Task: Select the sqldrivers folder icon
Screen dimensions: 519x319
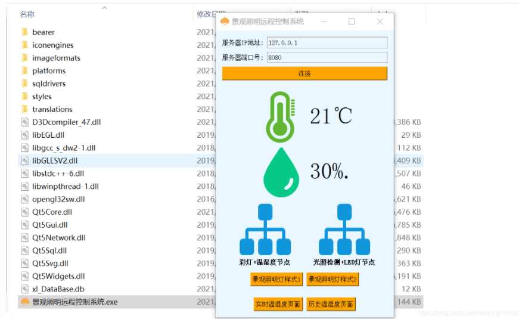Action: pos(25,83)
